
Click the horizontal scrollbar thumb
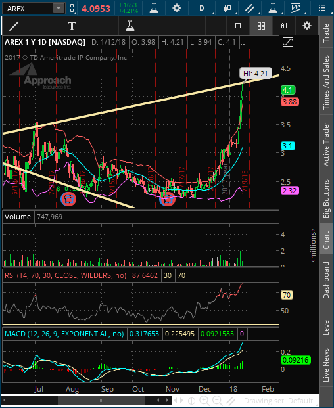101,400
